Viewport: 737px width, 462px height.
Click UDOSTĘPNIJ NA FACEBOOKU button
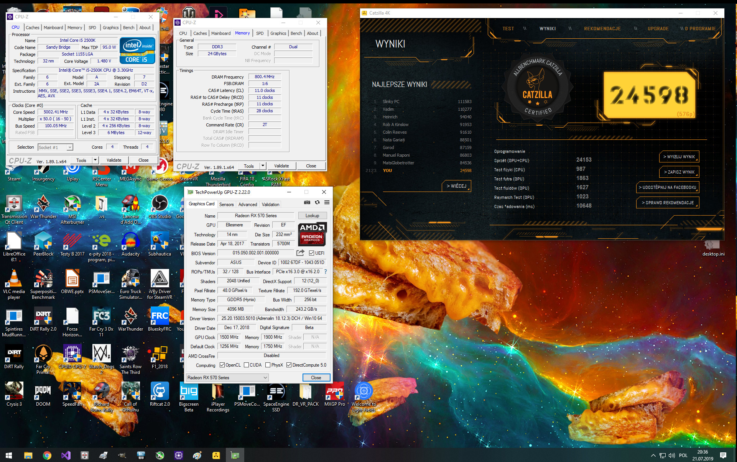(667, 187)
